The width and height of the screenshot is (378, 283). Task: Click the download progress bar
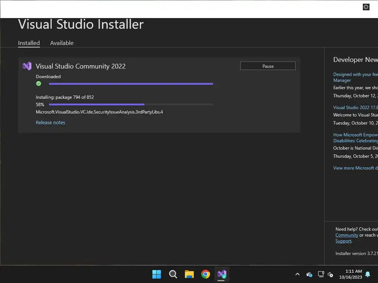tap(131, 84)
